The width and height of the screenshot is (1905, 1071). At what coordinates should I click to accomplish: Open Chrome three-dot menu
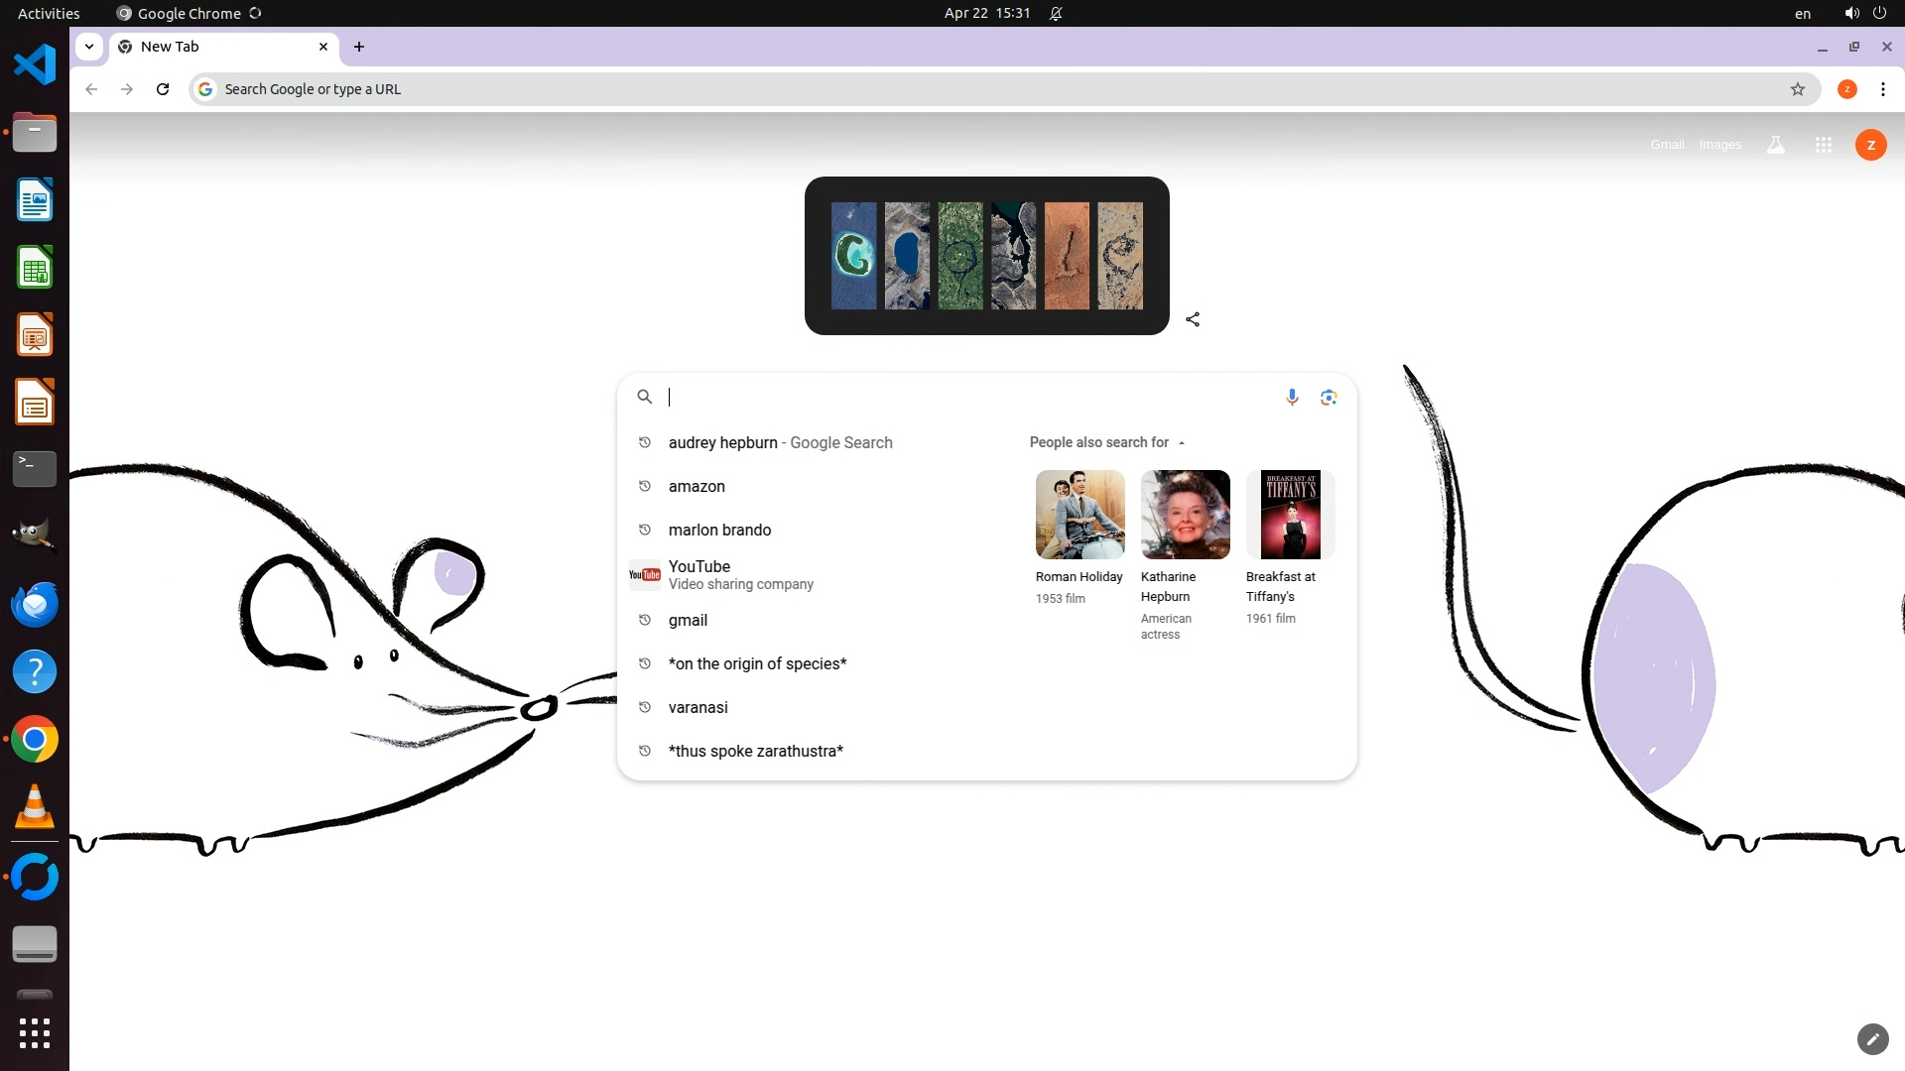point(1882,89)
